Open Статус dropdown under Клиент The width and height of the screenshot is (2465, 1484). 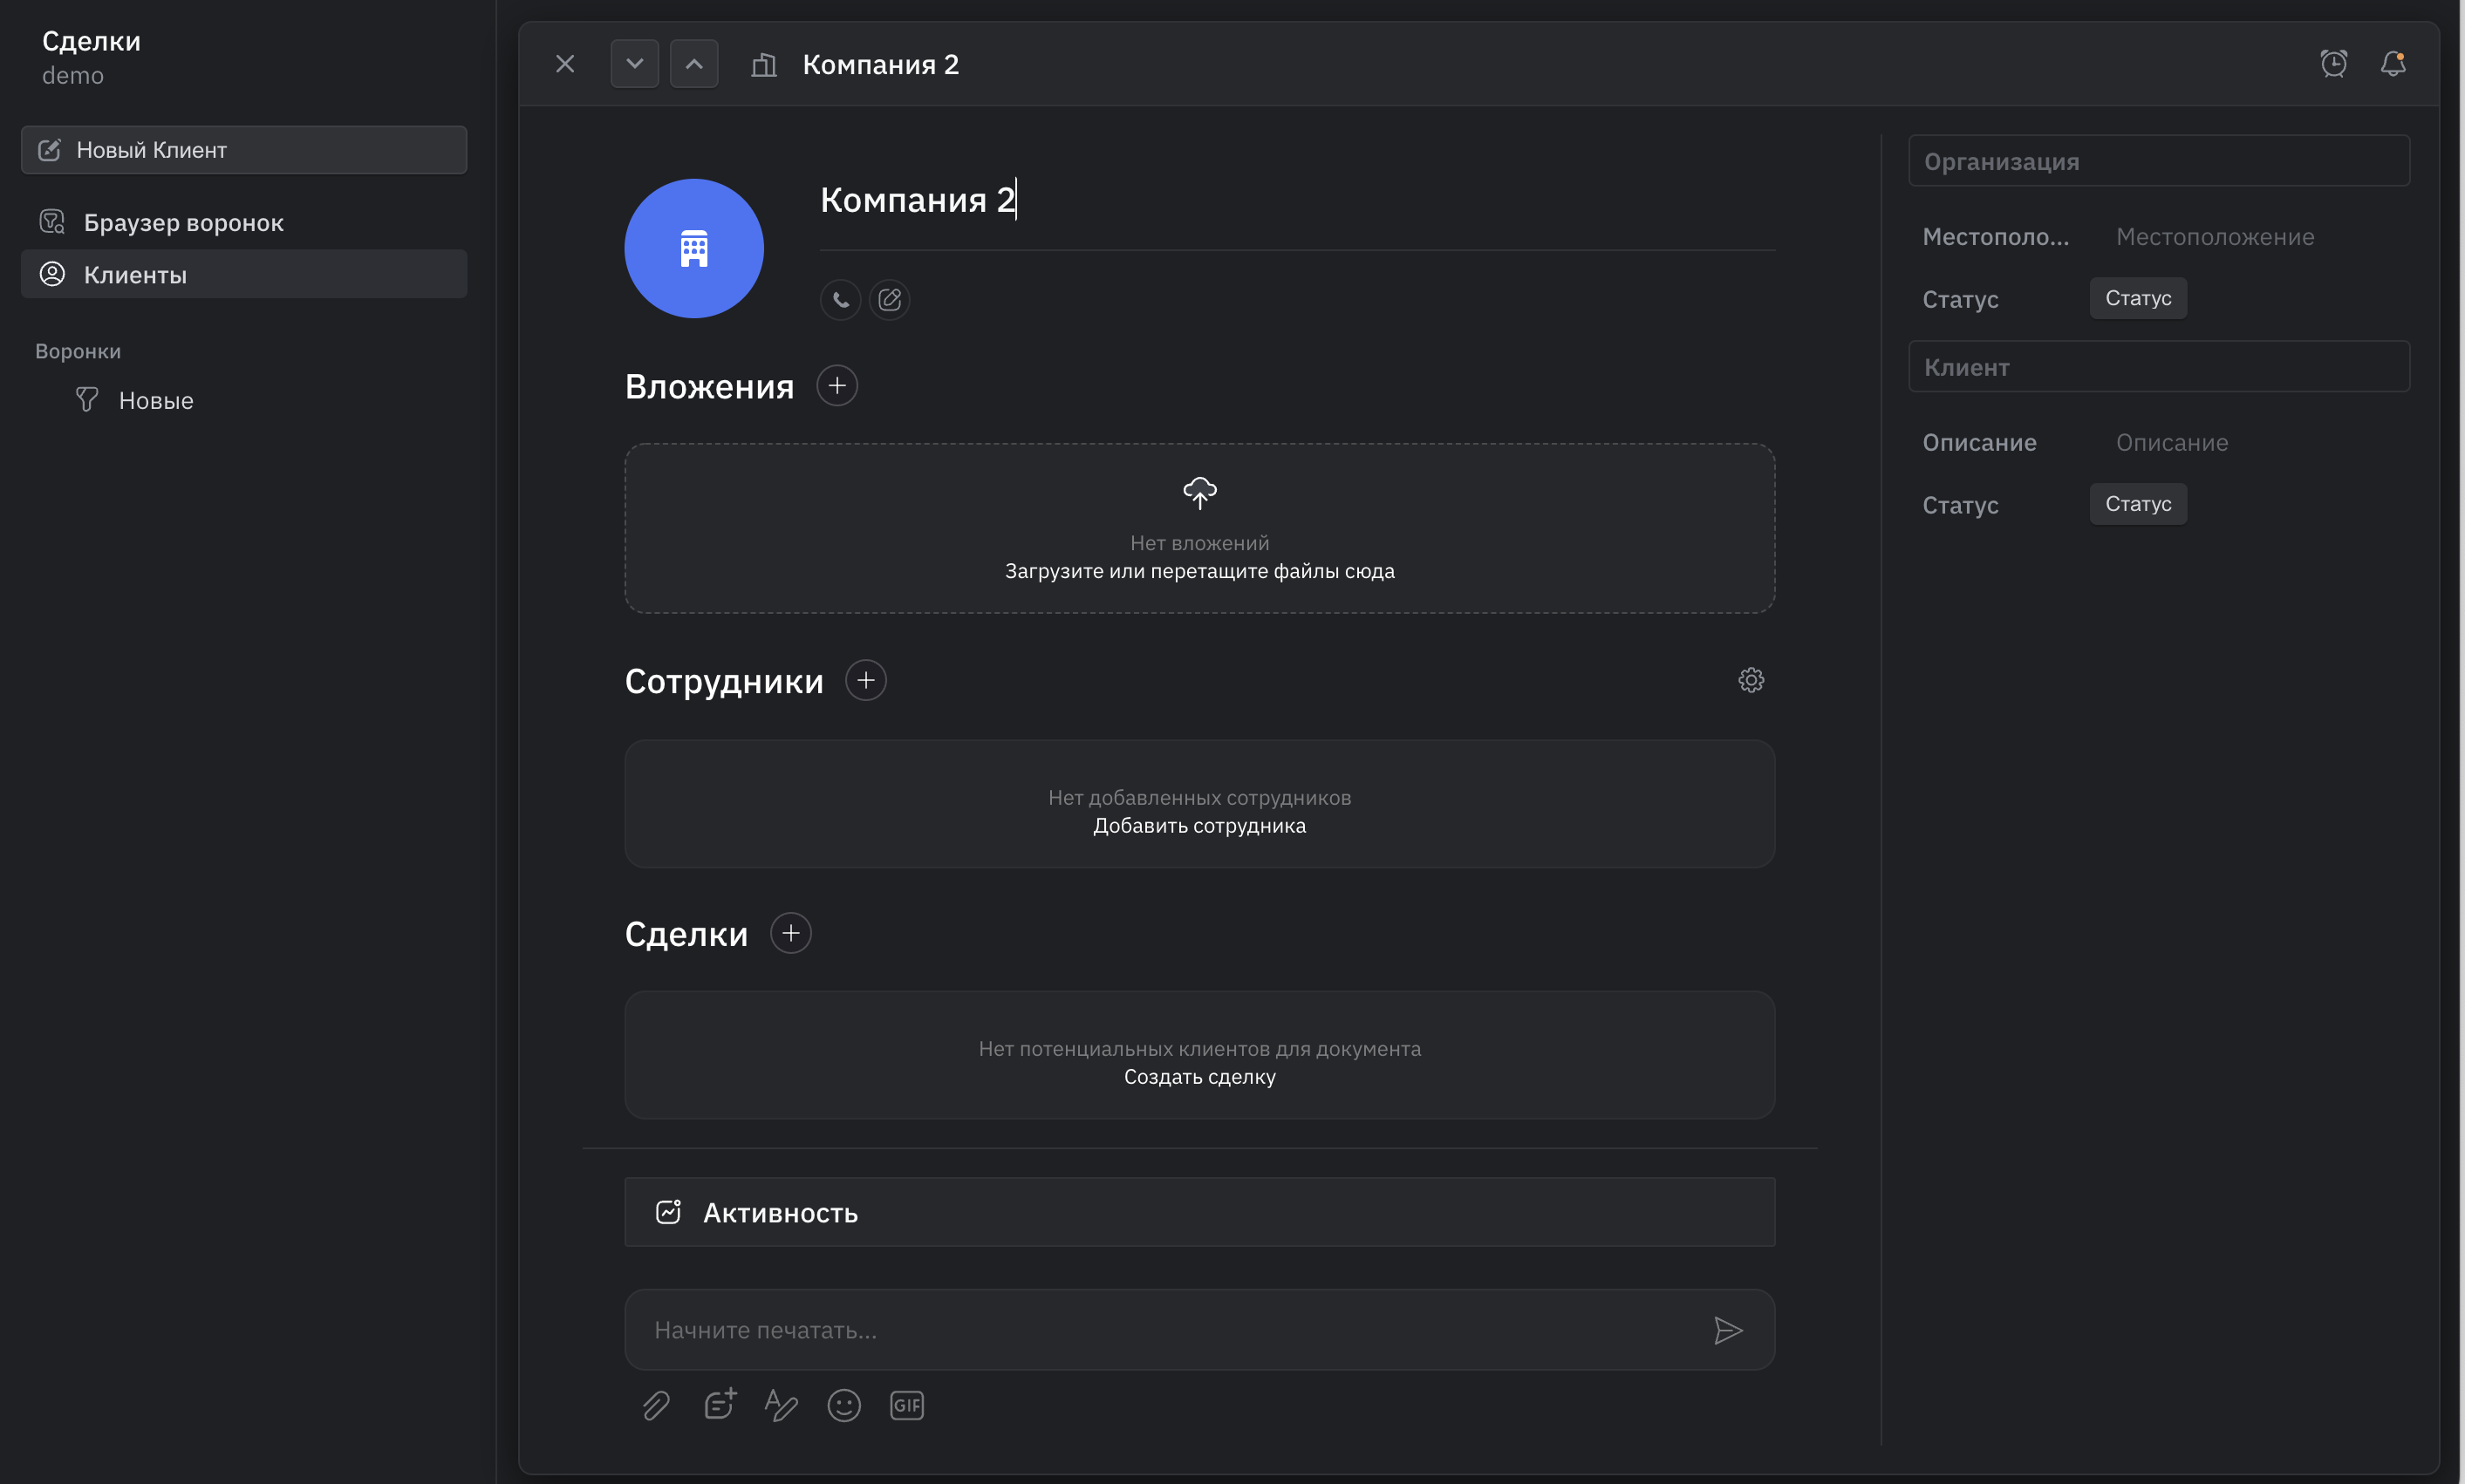tap(2138, 504)
